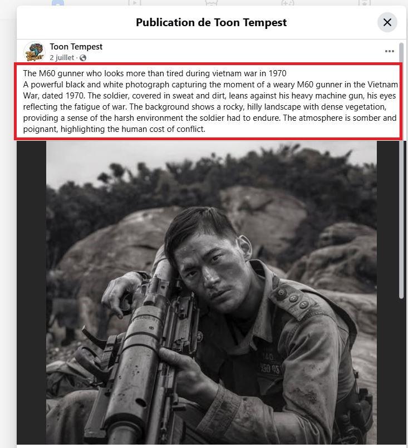This screenshot has width=408, height=448.
Task: Click the caption paragraph's last line ending in conflict
Action: [114, 129]
